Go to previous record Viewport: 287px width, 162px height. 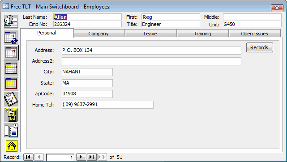pyautogui.click(x=39, y=157)
